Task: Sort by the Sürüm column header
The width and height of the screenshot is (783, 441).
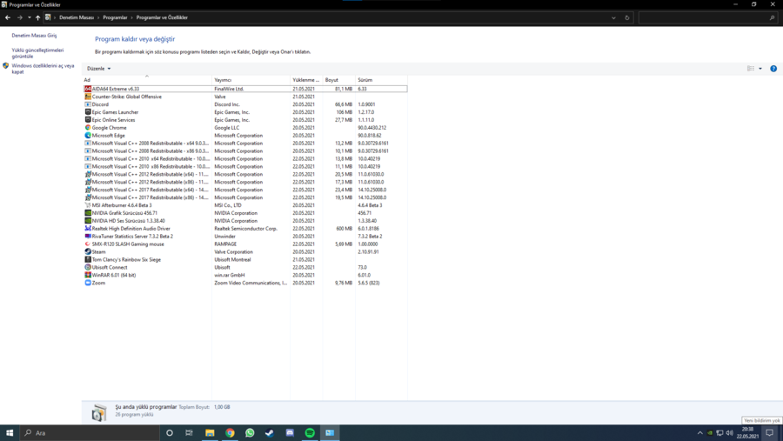Action: click(x=381, y=80)
